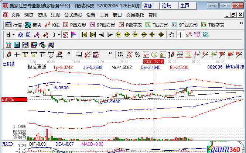Open the calendar 21 icon
246x153 pixels.
tap(8, 45)
